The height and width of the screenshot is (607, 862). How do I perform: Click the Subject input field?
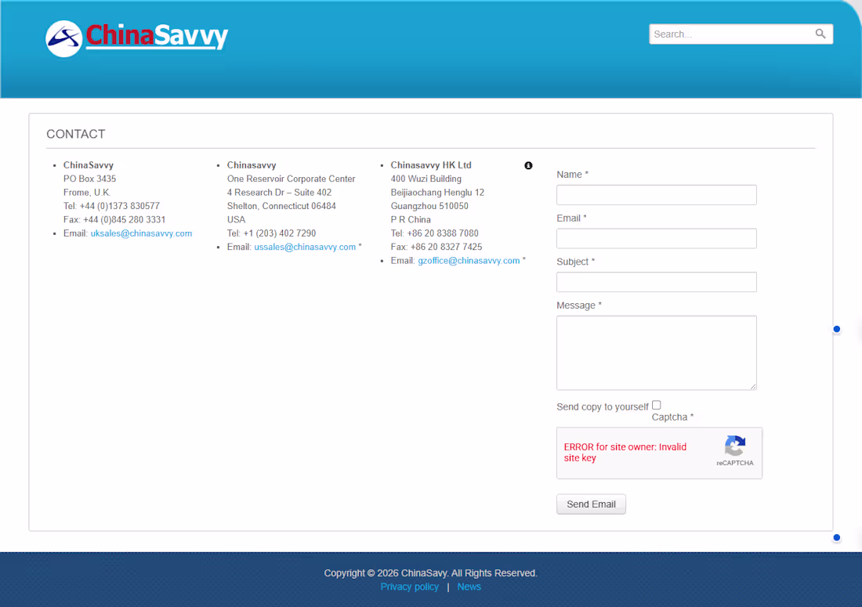(657, 282)
